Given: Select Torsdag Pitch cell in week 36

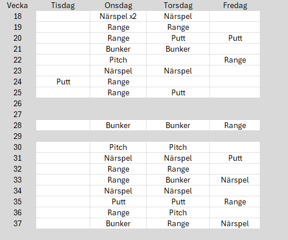Looking at the screenshot, I should tap(178, 212).
